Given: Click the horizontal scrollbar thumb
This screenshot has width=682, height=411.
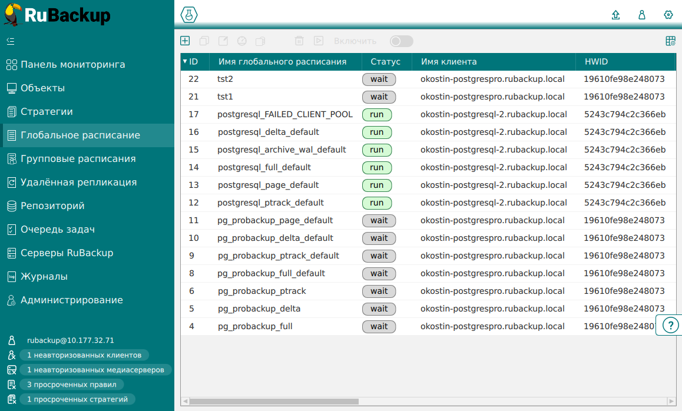Looking at the screenshot, I should pyautogui.click(x=274, y=402).
